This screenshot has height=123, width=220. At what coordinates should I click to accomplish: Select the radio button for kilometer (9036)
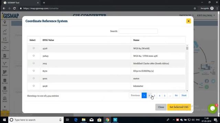point(34,86)
